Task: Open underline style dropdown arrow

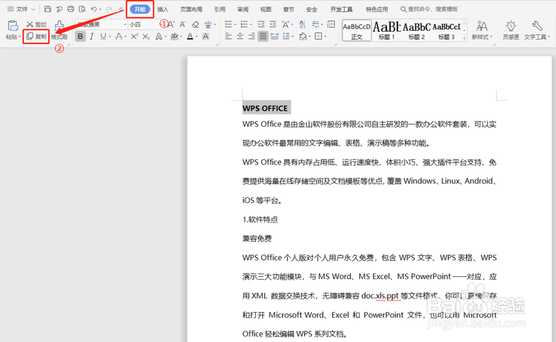Action: [x=110, y=37]
